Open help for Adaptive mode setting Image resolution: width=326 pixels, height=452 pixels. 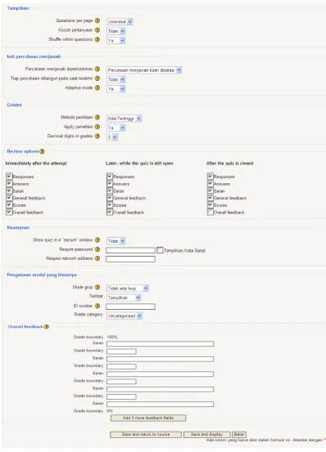[x=97, y=87]
